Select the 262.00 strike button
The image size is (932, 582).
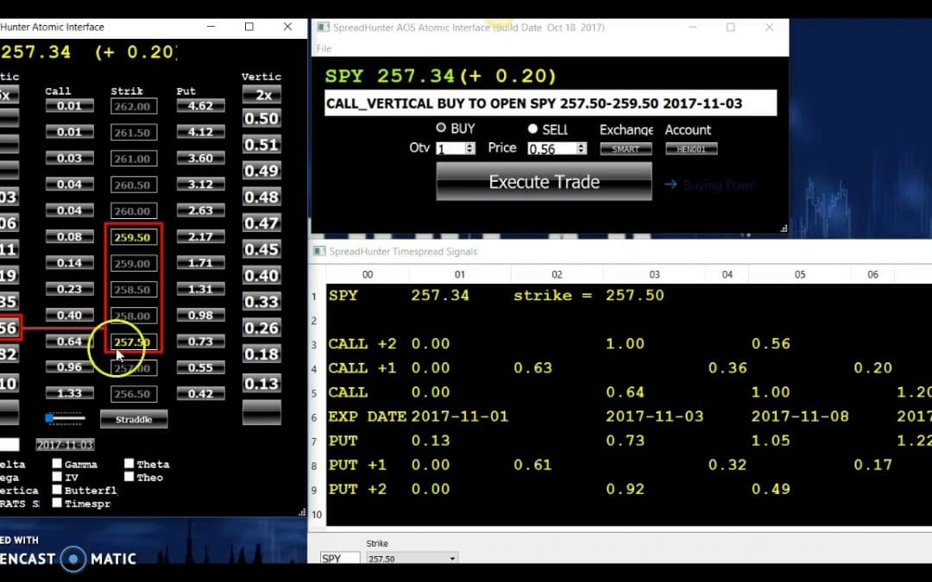click(x=134, y=106)
